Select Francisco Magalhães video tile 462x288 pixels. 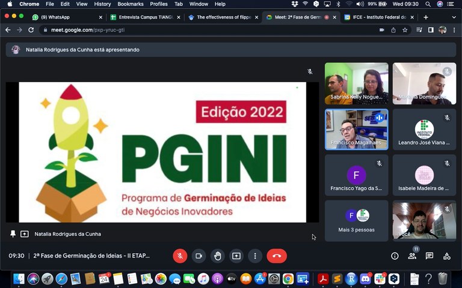[356, 129]
